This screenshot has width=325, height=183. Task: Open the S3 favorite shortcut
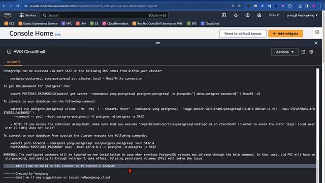coord(94,23)
